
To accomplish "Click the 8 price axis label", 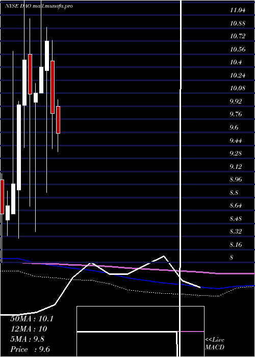I will pyautogui.click(x=232, y=258).
